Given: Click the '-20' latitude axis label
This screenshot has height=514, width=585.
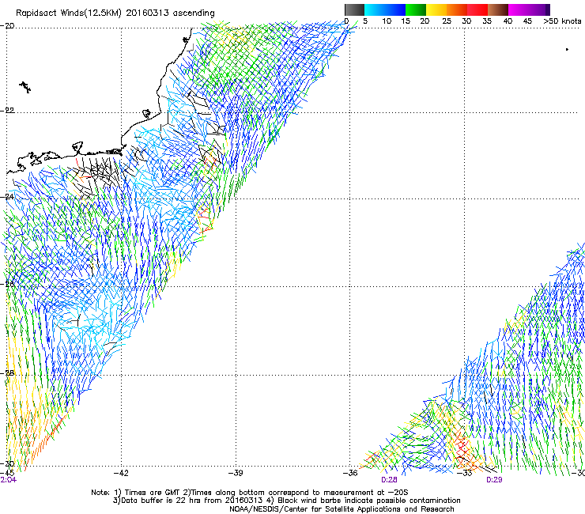Looking at the screenshot, I should 7,26.
